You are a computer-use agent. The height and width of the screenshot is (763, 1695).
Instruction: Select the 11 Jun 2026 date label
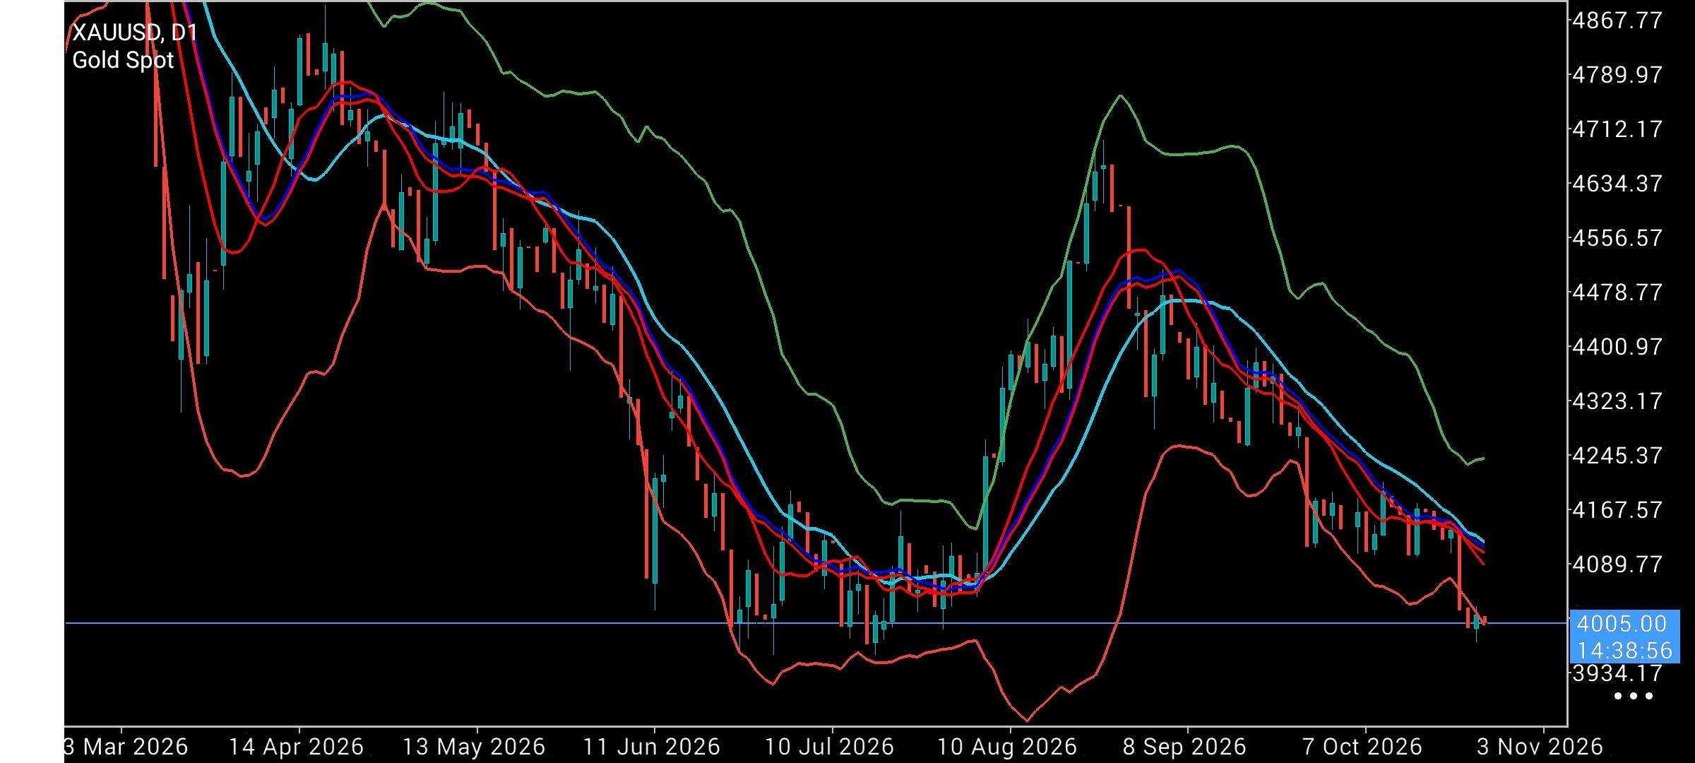[x=652, y=747]
